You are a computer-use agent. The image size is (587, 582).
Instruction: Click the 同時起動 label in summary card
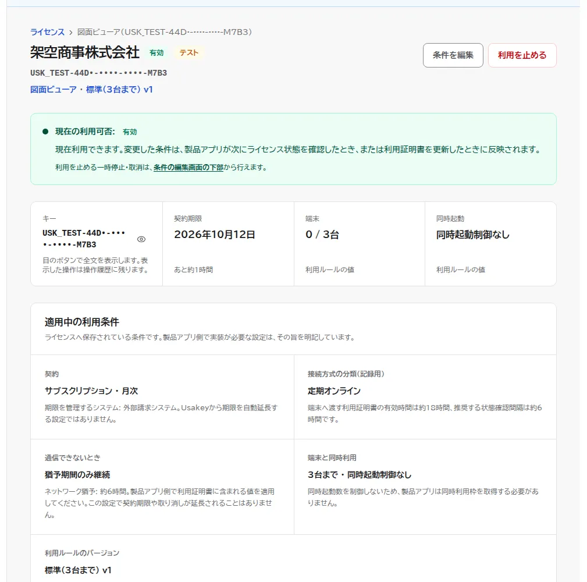coord(450,219)
